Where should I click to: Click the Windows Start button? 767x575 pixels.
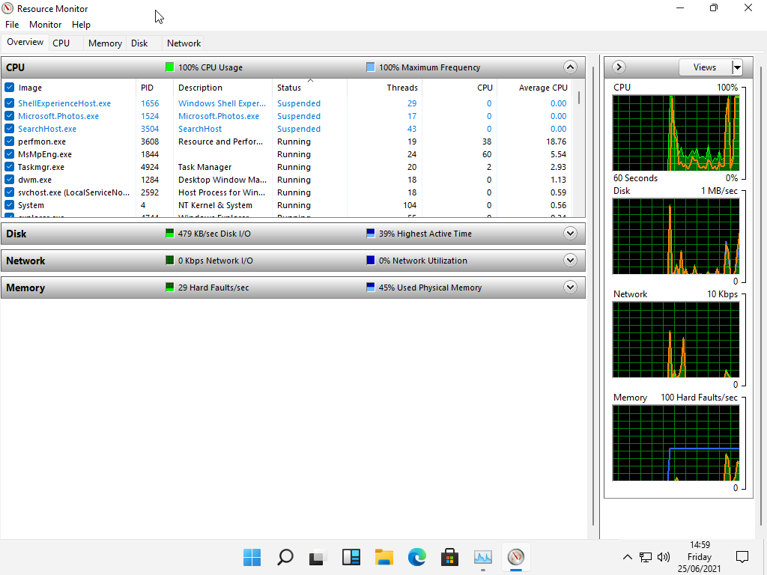(x=252, y=557)
